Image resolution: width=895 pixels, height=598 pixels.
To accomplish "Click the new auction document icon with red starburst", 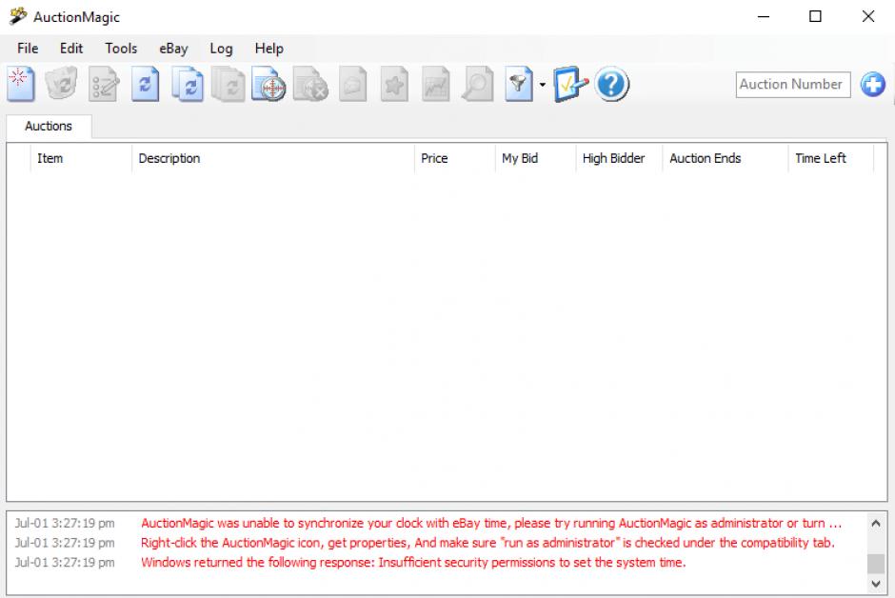I will pyautogui.click(x=21, y=85).
